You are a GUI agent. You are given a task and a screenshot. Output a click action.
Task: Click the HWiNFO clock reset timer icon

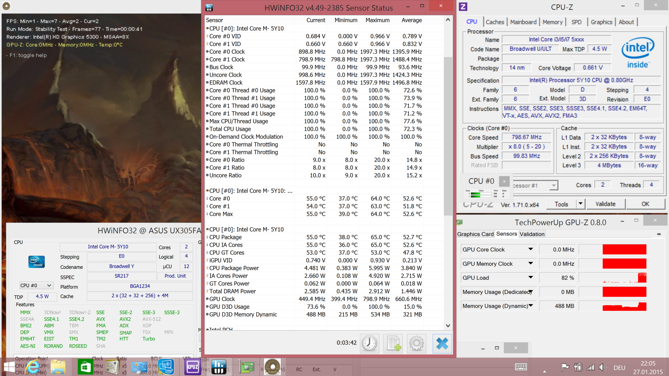(x=369, y=344)
